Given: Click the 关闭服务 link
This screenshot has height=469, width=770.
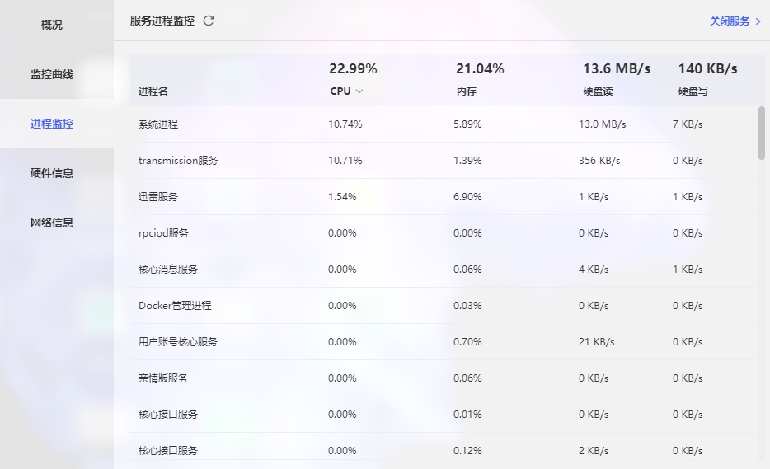Looking at the screenshot, I should coord(735,21).
